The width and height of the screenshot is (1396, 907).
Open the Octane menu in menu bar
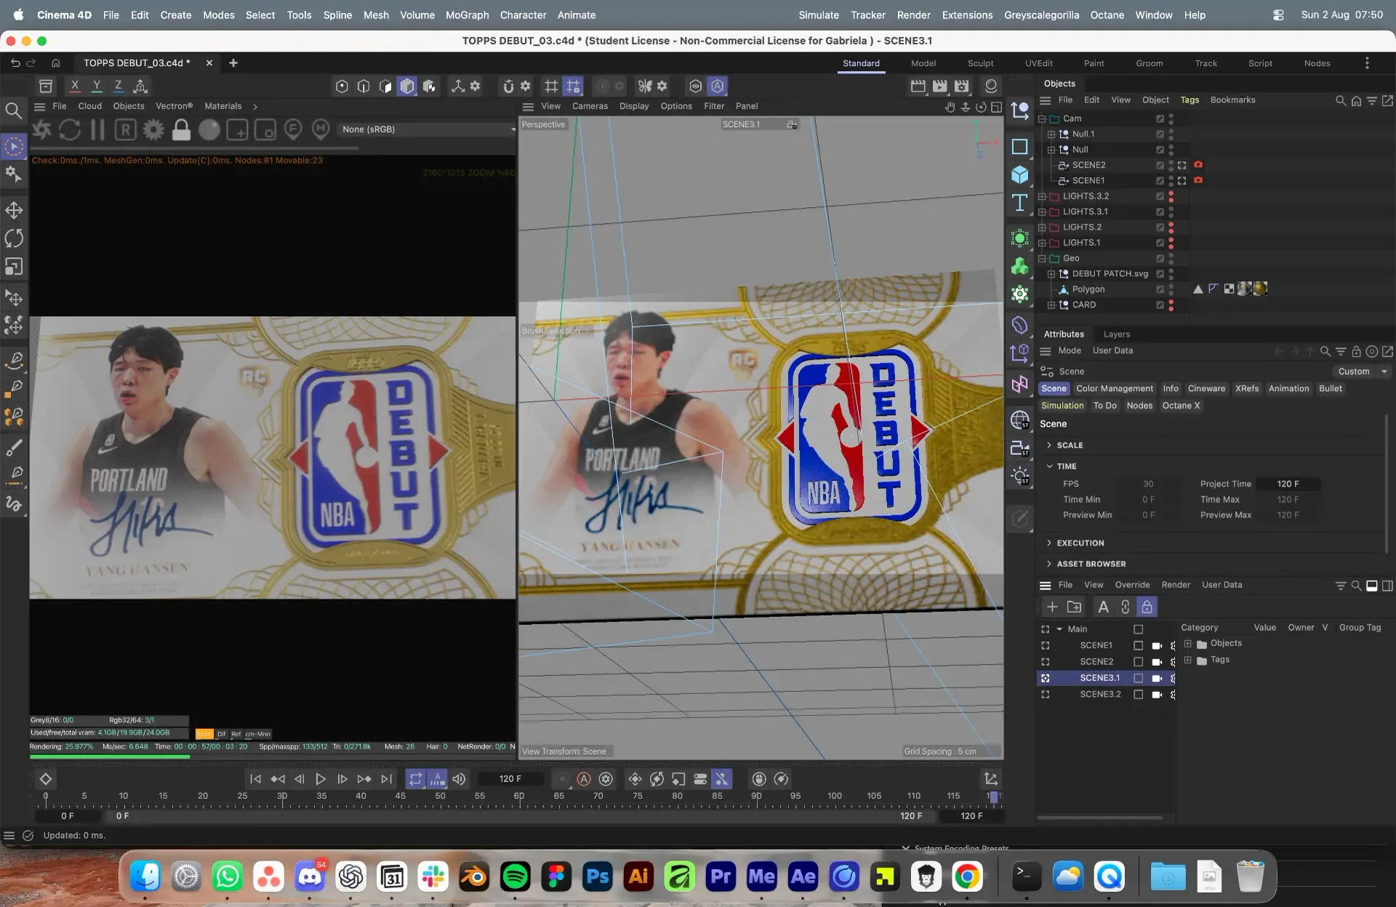(x=1107, y=15)
